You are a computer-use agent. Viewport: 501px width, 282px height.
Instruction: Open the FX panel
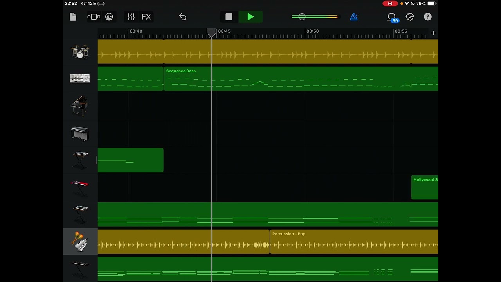[146, 17]
